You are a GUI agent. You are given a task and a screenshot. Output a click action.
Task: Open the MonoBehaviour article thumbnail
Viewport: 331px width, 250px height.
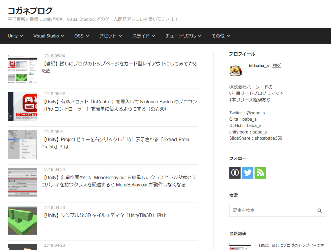[22, 182]
